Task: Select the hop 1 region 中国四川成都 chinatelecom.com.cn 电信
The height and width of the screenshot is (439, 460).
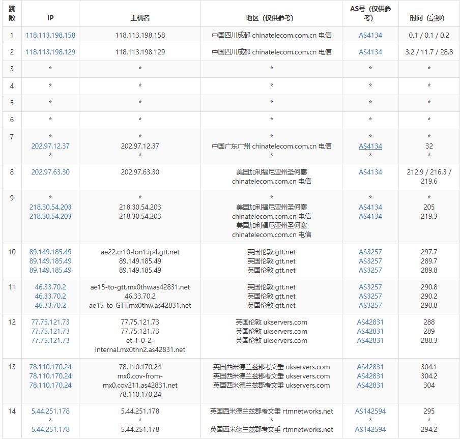Action: click(271, 35)
